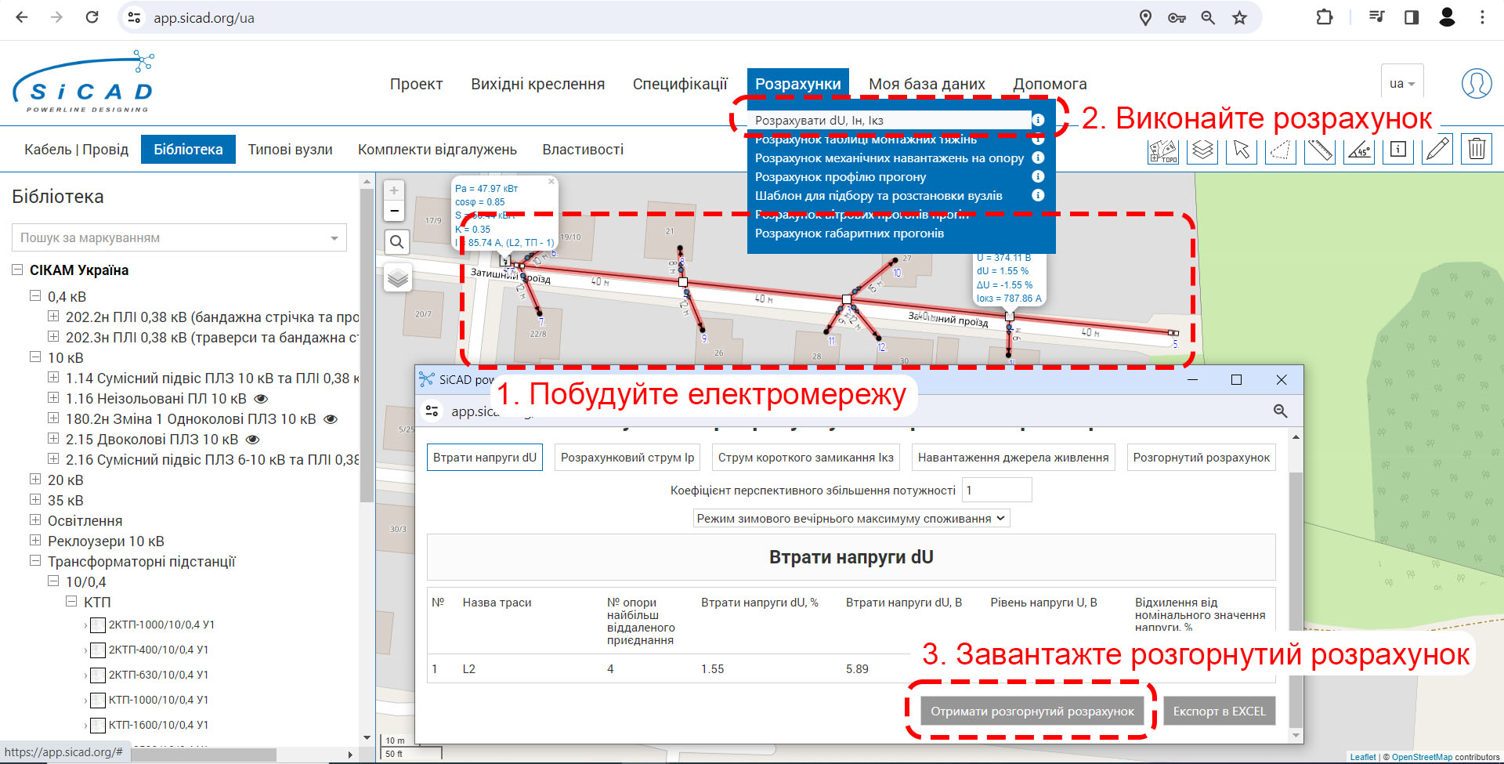Select the arrow pointer tool
1504x764 pixels.
[1242, 150]
